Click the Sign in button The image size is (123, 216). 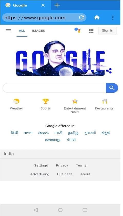pyautogui.click(x=107, y=31)
